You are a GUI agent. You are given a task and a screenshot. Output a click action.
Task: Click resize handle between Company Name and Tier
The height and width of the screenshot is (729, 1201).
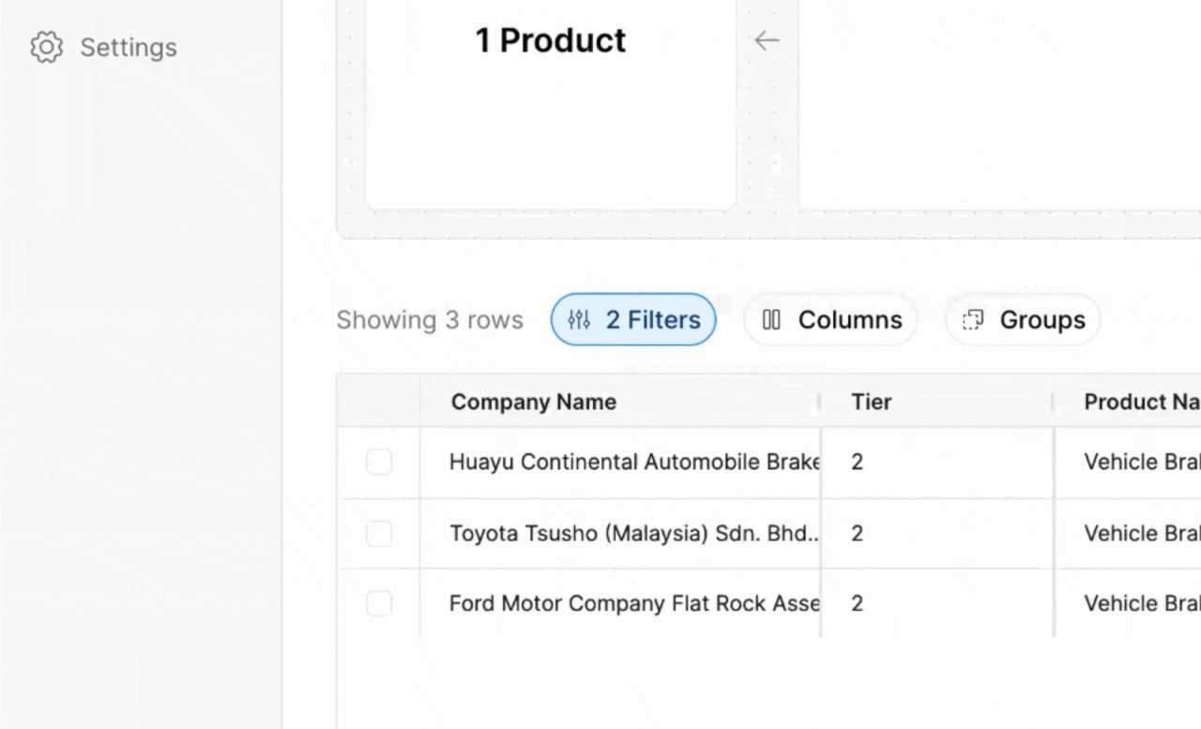820,402
